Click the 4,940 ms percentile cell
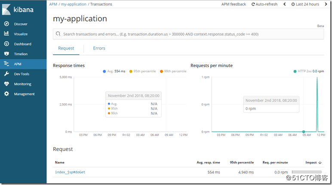This screenshot has height=185, width=332. (246, 172)
